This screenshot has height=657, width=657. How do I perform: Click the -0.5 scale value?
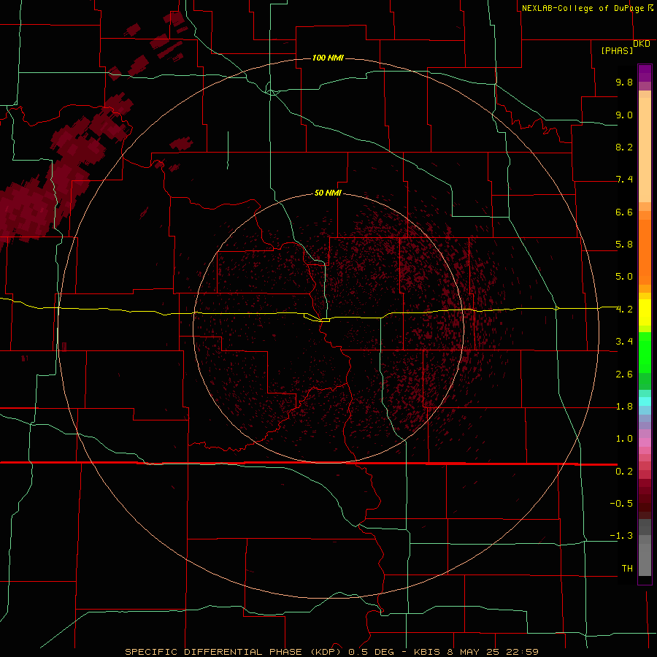[x=621, y=504]
